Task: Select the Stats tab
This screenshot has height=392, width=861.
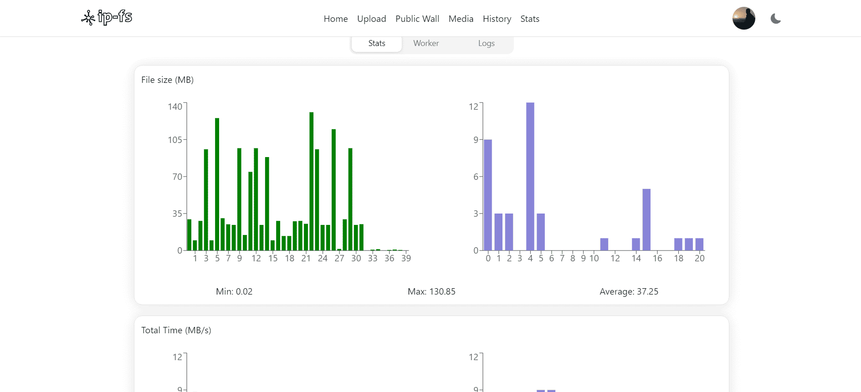Action: click(377, 43)
